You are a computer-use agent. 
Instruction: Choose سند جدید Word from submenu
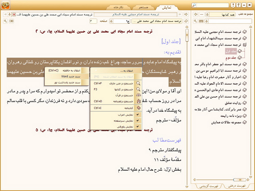click(x=67, y=76)
